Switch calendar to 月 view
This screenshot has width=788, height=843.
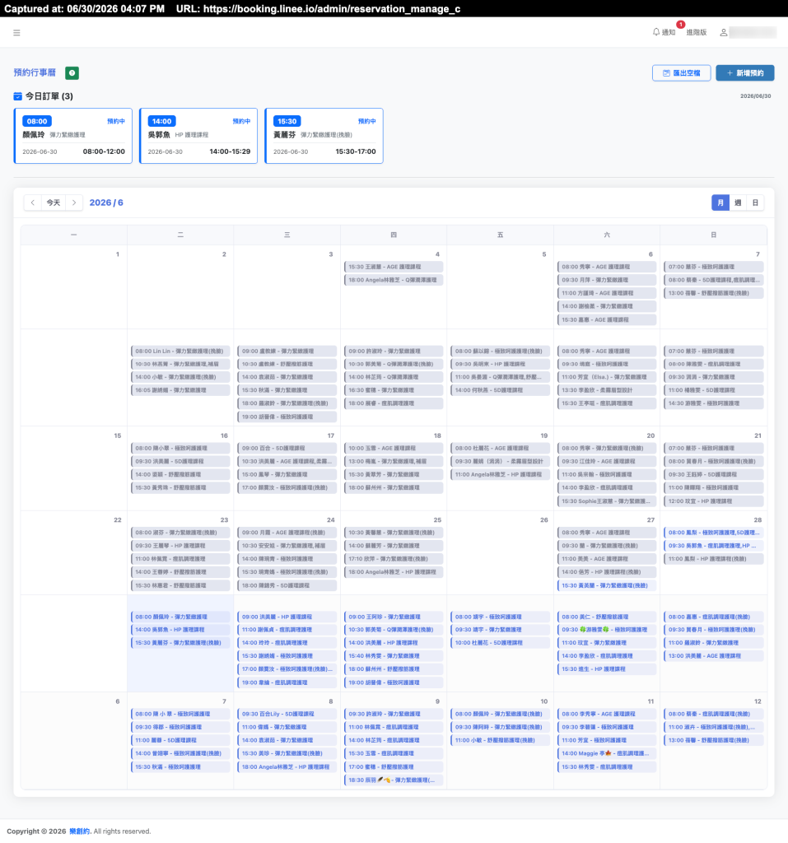pos(720,203)
